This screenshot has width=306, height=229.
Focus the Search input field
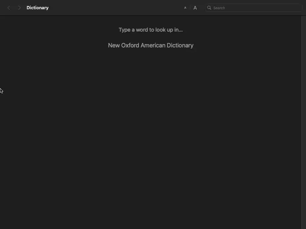click(253, 8)
